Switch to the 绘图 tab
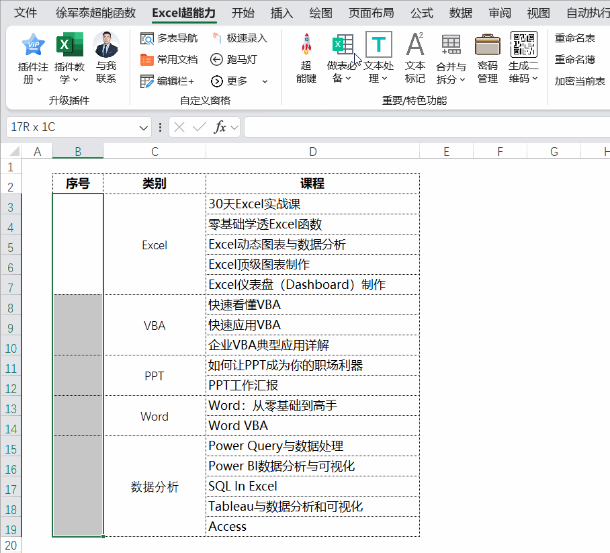Screen dimensions: 610x553 click(x=320, y=13)
